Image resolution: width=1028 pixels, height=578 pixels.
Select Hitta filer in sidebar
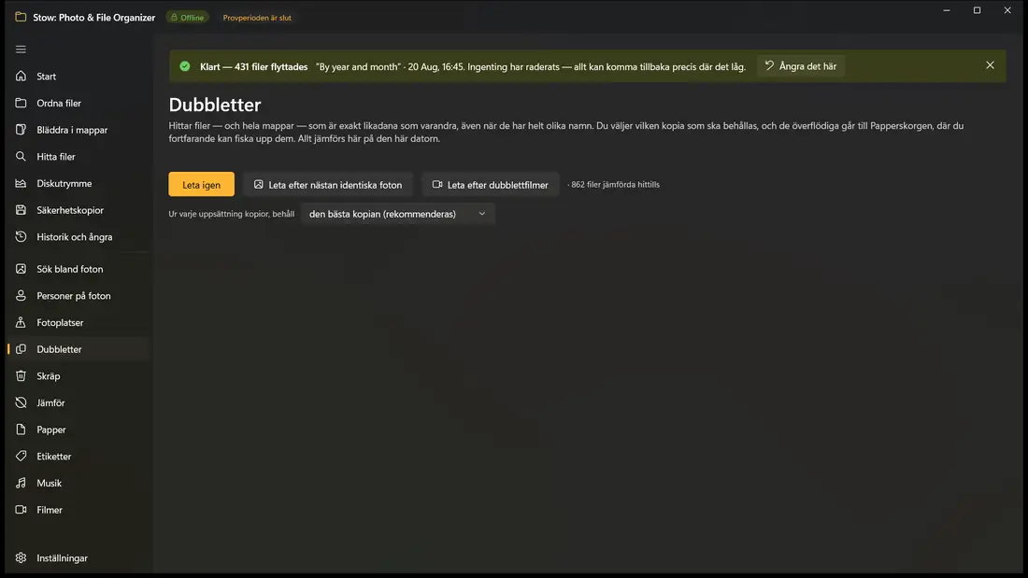tap(79, 157)
